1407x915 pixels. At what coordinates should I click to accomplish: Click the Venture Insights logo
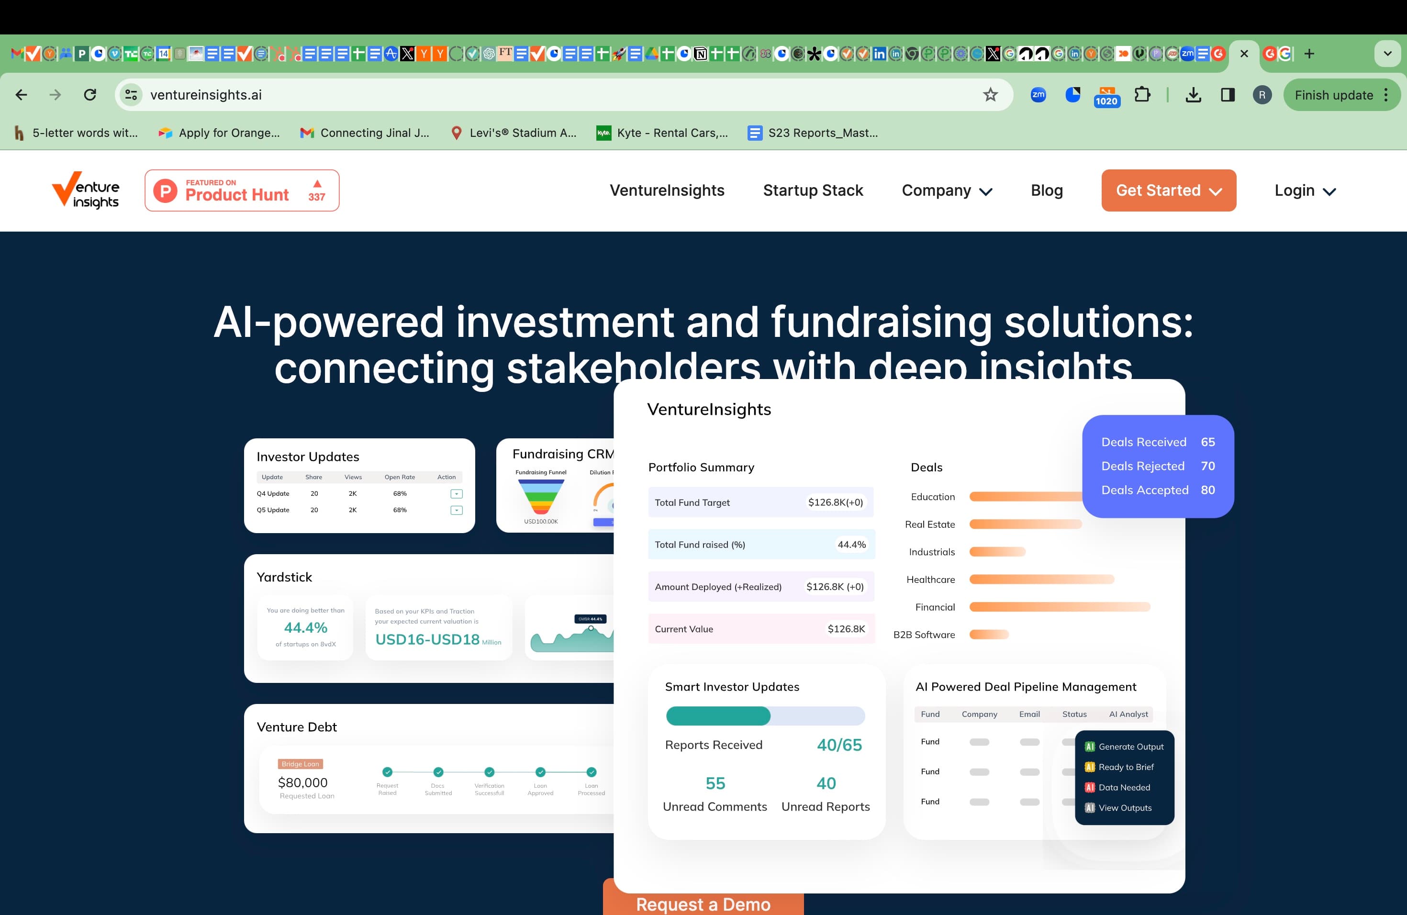tap(86, 190)
